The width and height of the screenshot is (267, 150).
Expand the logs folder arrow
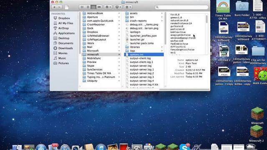click(x=162, y=51)
